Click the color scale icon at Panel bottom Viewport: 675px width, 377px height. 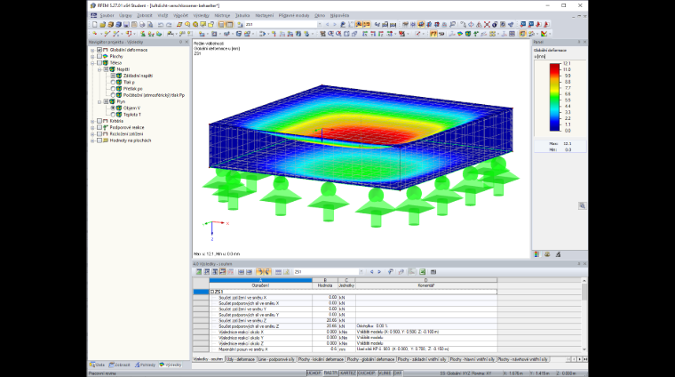tap(536, 254)
